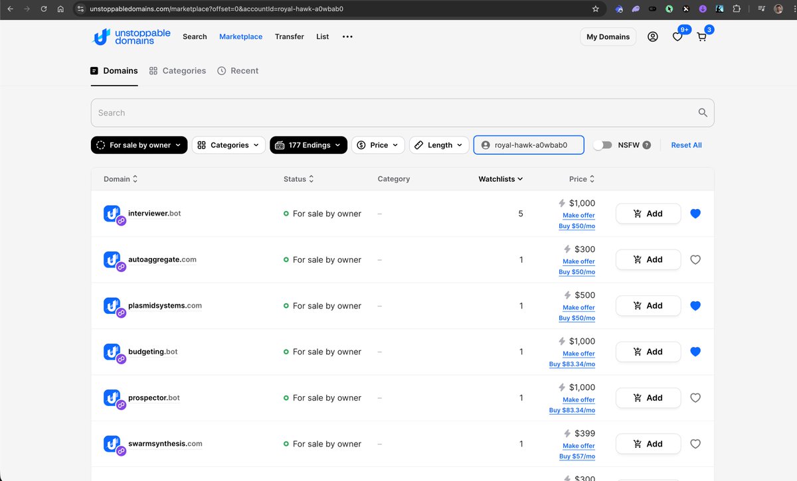Image resolution: width=797 pixels, height=481 pixels.
Task: Open the Categories filter dropdown
Action: [x=228, y=145]
